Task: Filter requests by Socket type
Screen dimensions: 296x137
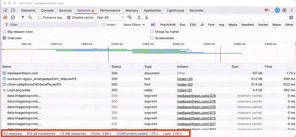Action: click(263, 25)
